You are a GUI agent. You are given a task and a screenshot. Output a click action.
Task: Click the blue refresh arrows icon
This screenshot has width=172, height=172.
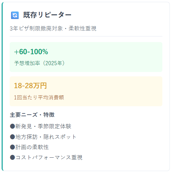(x=15, y=15)
